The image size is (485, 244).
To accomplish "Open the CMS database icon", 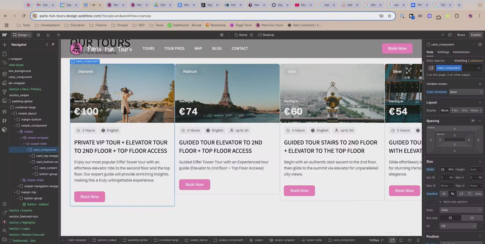I will coord(38,35).
